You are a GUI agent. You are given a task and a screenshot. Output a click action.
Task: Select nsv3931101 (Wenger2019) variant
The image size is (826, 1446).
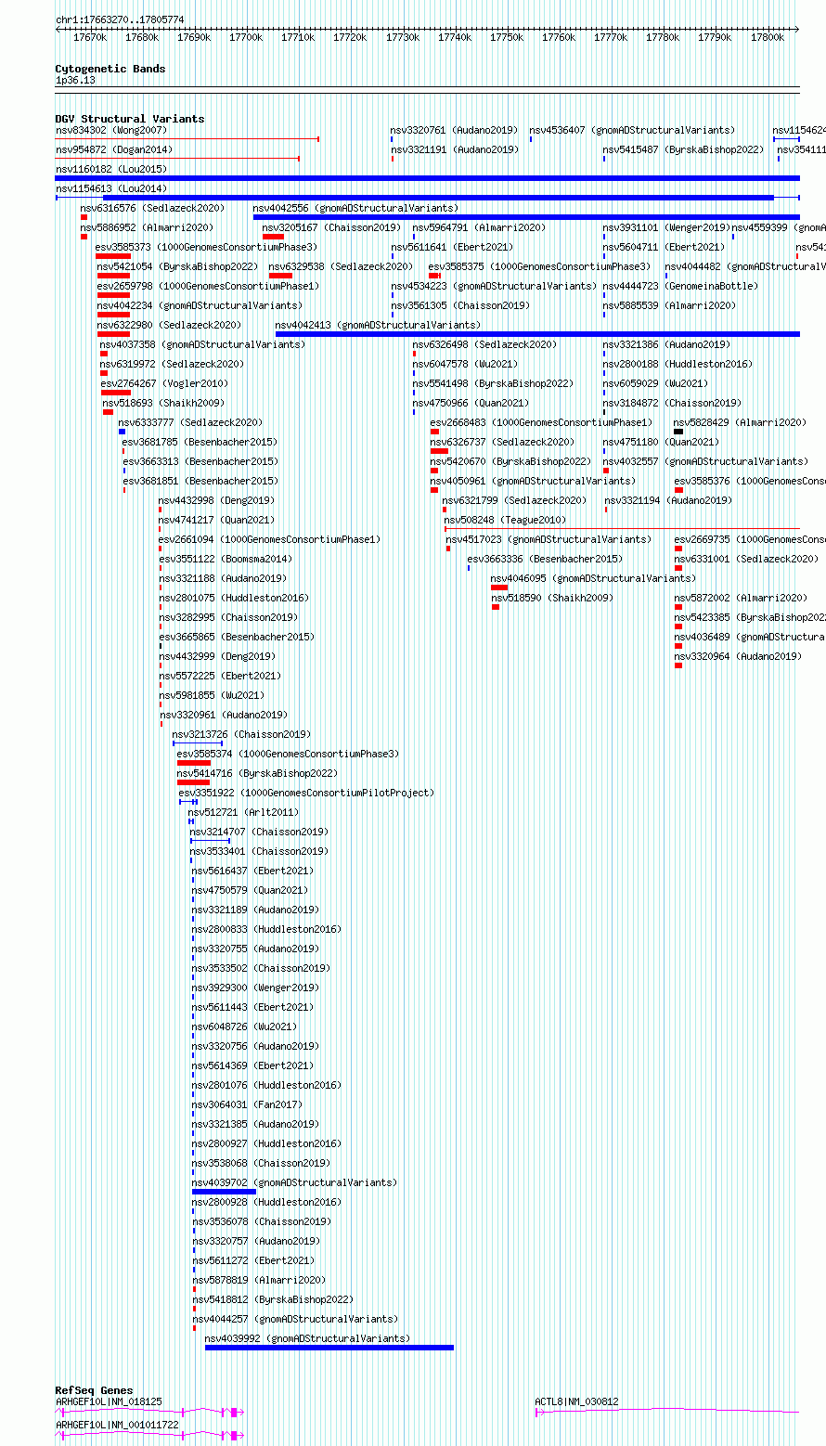[x=666, y=227]
